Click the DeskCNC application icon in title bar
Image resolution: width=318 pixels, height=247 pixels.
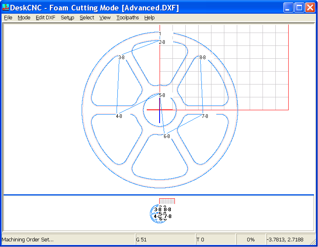[6, 7]
